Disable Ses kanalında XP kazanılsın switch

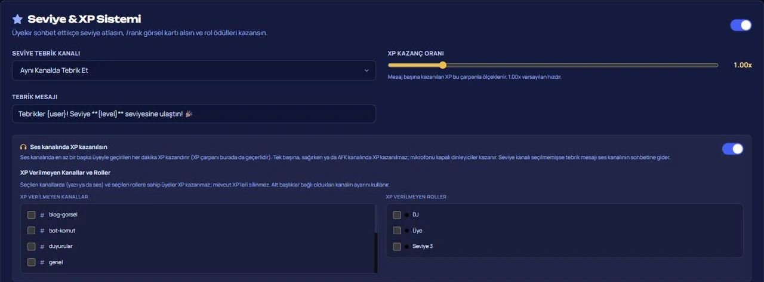click(x=732, y=149)
